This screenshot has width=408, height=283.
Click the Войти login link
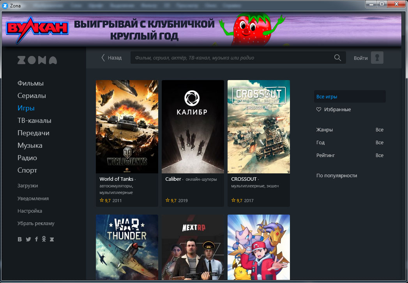(360, 58)
